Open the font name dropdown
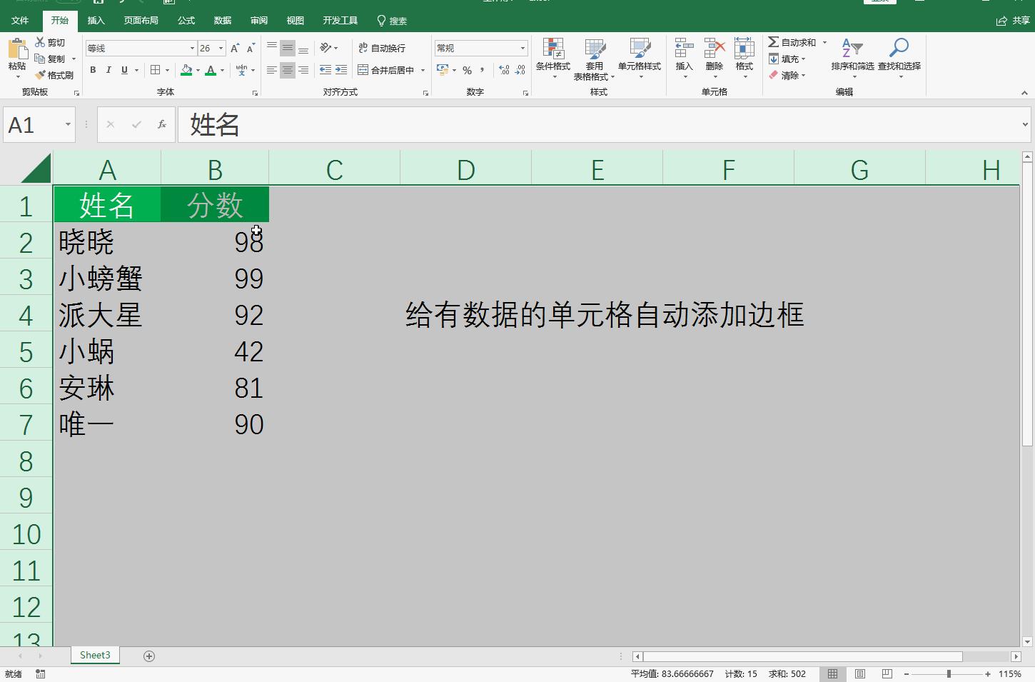This screenshot has height=682, width=1035. [x=191, y=47]
